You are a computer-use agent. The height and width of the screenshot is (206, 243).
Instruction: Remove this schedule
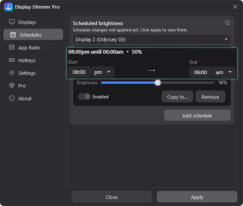pyautogui.click(x=210, y=97)
